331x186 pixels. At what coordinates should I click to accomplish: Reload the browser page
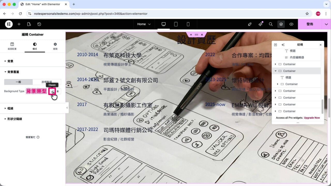pos(20,14)
